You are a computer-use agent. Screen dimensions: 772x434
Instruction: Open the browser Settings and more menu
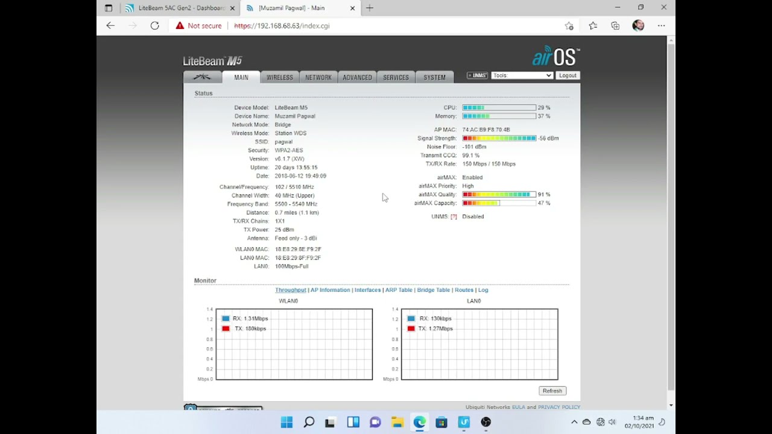coord(661,25)
